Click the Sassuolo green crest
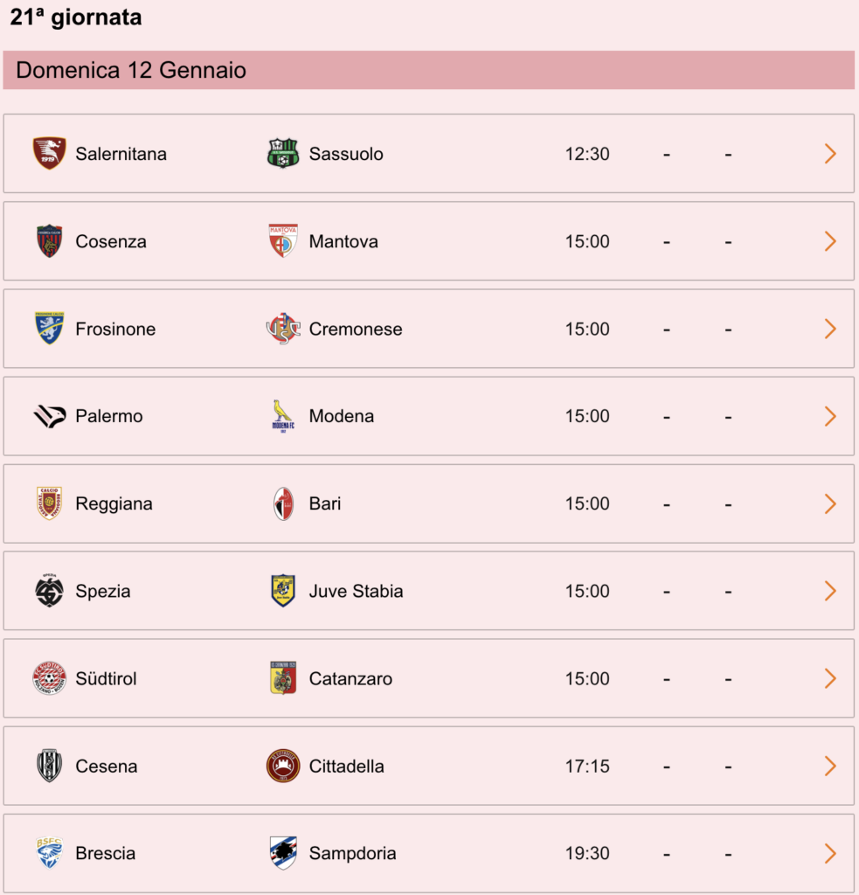 point(283,153)
